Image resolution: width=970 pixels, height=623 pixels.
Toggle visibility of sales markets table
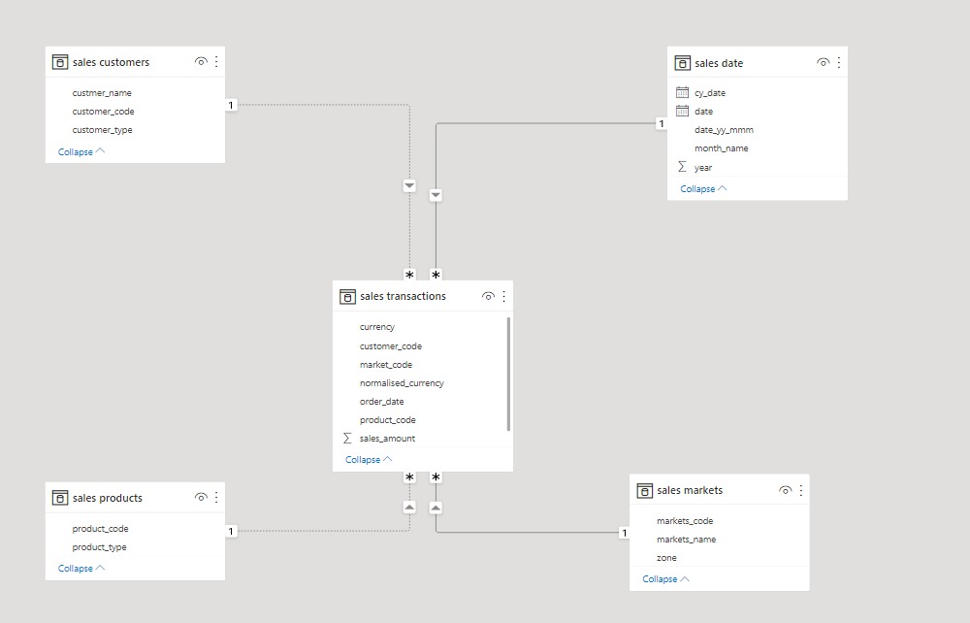coord(785,490)
